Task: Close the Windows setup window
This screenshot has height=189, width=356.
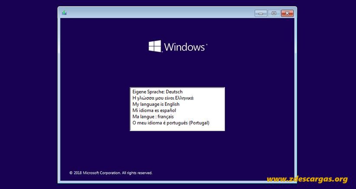Action: point(287,13)
